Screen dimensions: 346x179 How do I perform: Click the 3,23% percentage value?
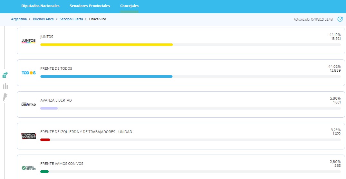336,130
